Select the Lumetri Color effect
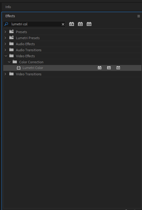The width and height of the screenshot is (142, 210). [x=72, y=68]
